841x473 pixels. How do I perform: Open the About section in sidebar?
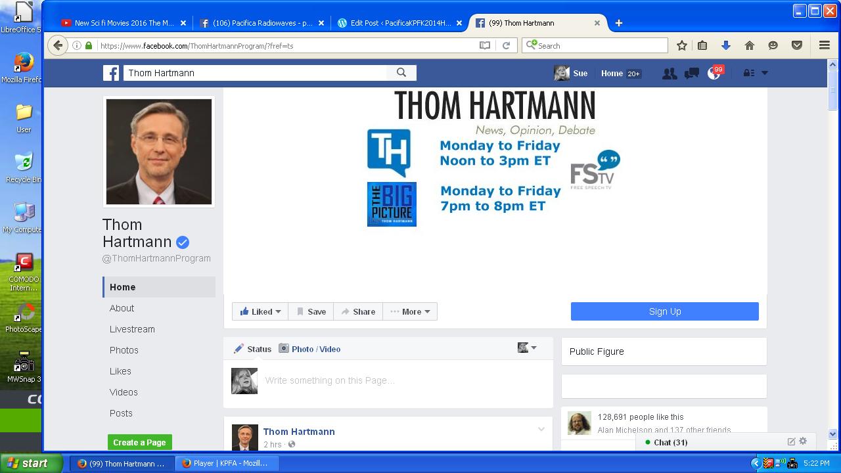pyautogui.click(x=122, y=308)
